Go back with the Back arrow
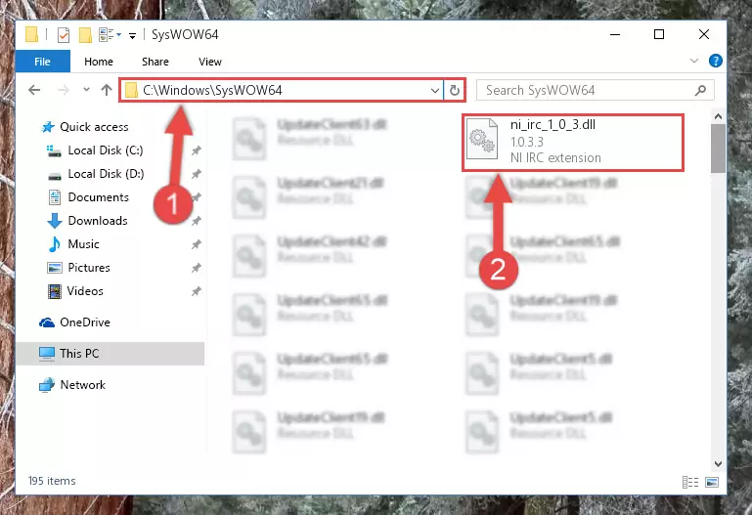This screenshot has width=752, height=515. (x=34, y=90)
